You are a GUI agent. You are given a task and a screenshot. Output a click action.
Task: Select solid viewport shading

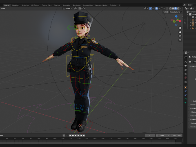(x=173, y=9)
